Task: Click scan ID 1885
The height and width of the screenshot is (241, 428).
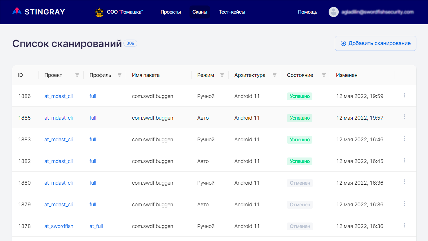Action: [x=24, y=118]
